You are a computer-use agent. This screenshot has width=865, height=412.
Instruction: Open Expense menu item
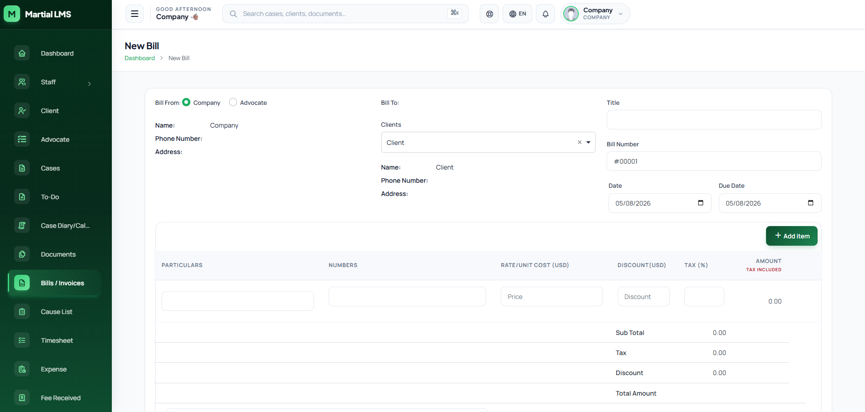point(54,369)
